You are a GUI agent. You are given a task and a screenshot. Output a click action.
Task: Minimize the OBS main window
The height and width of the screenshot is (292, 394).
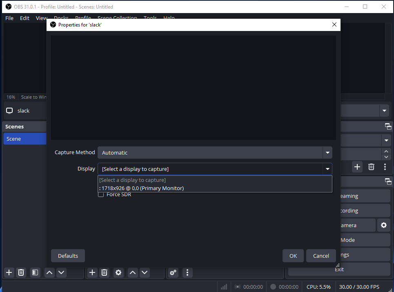click(347, 7)
